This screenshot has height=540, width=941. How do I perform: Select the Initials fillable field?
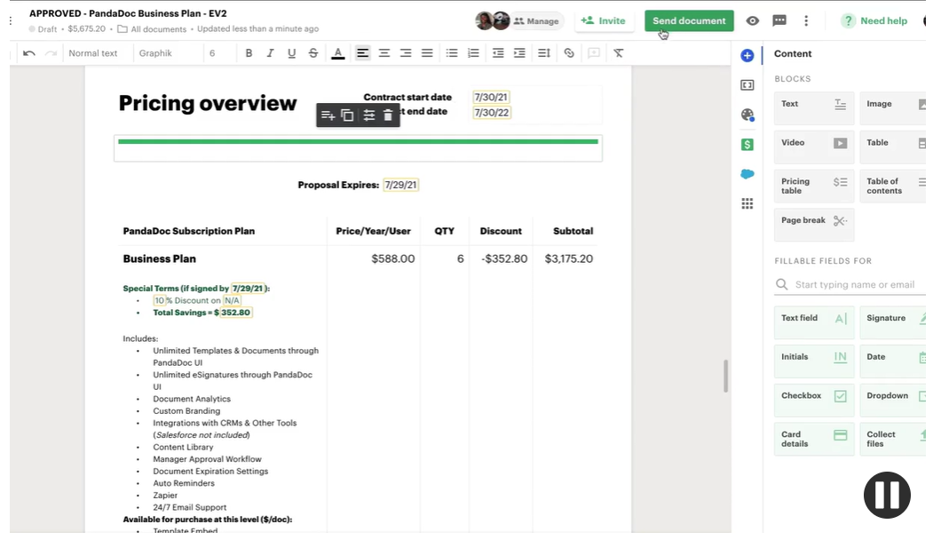click(x=814, y=361)
